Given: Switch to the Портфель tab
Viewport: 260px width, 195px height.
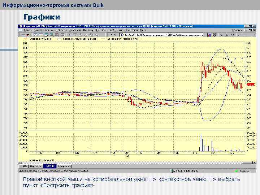Looking at the screenshot, I should coord(36,166).
